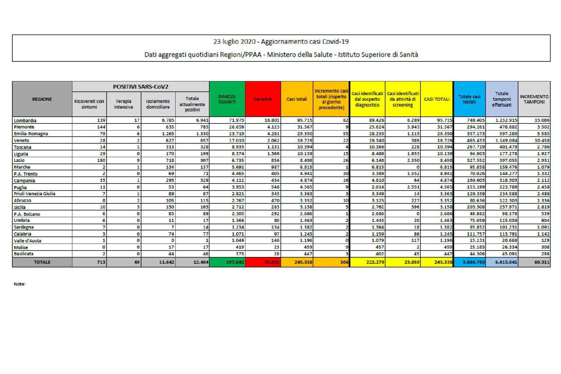Click the yellow CASI TOTALI header

(x=437, y=99)
